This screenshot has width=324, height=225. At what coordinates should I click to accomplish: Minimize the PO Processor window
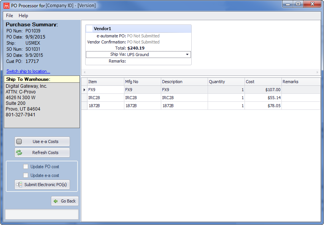coord(288,4)
